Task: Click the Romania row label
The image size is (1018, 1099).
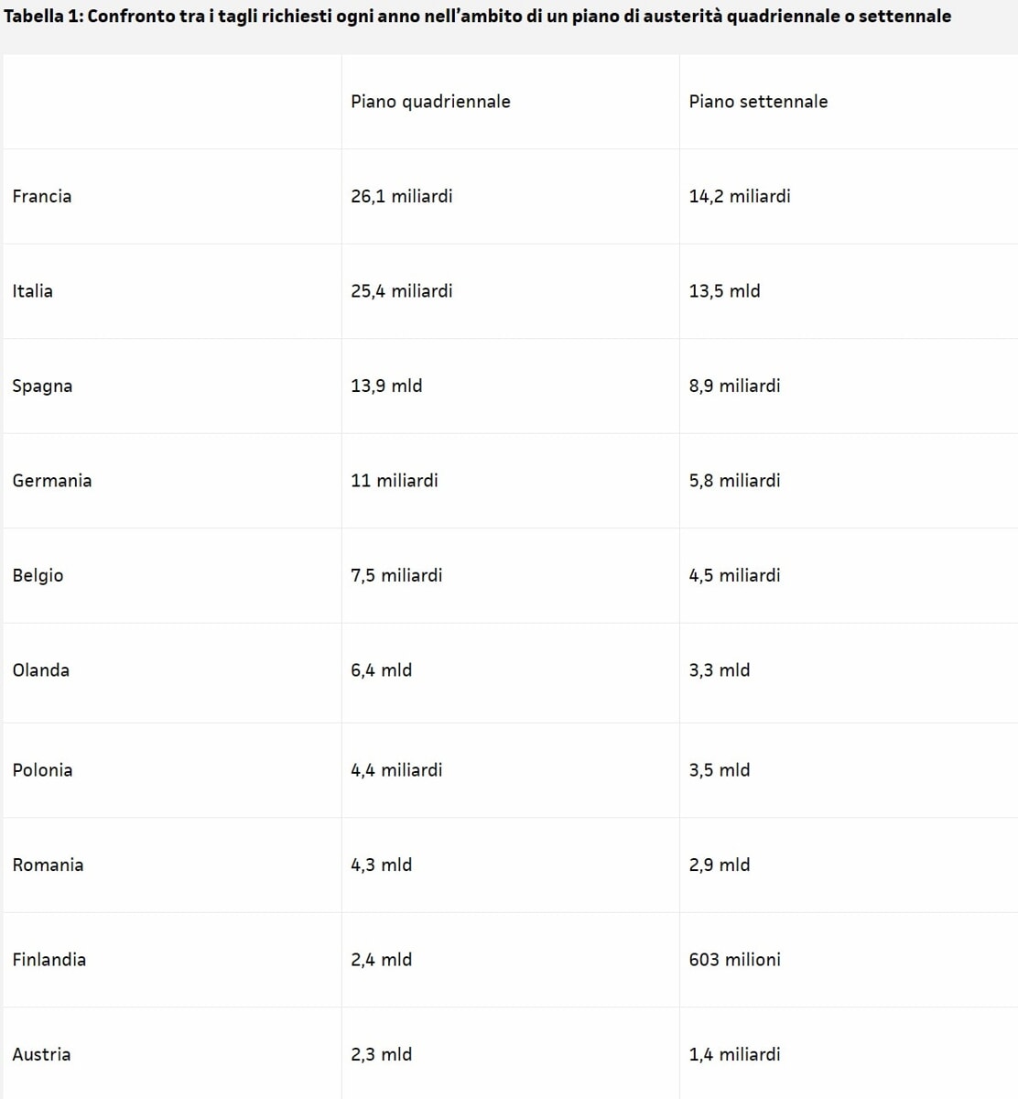Action: pyautogui.click(x=49, y=865)
